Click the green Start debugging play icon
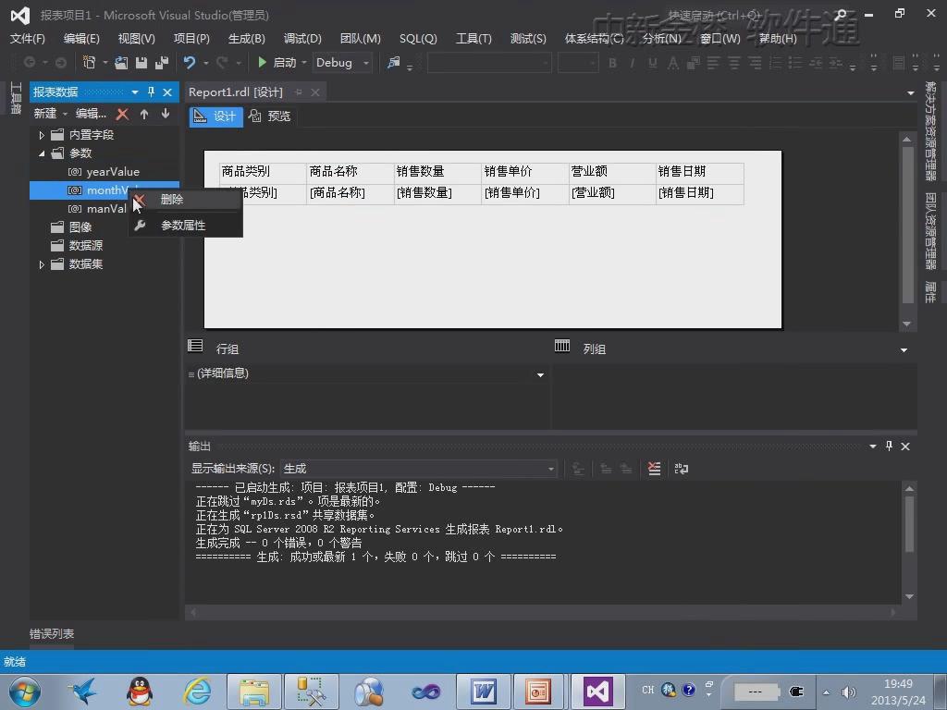Viewport: 947px width, 710px height. click(262, 62)
